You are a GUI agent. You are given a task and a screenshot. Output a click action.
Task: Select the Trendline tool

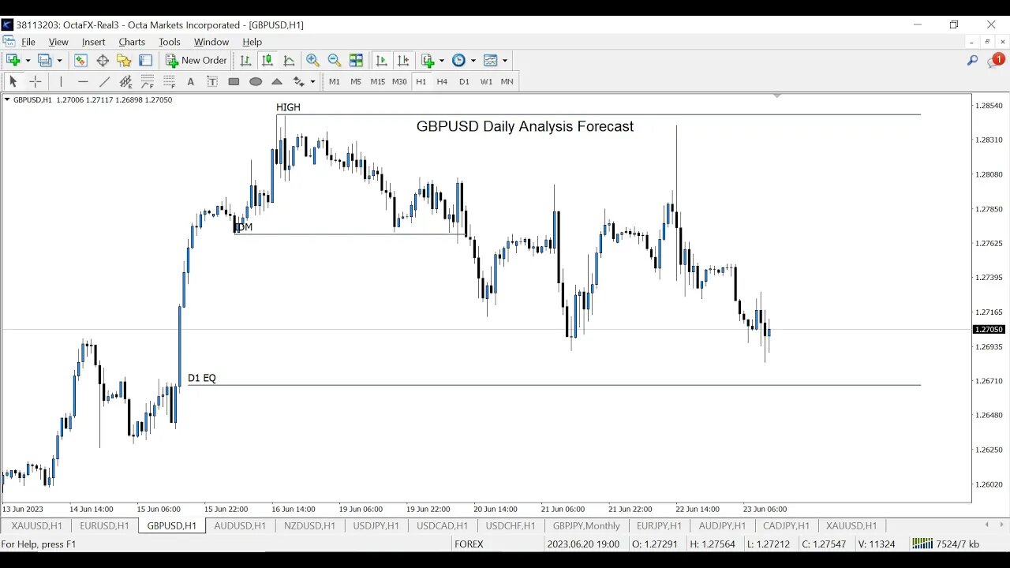[x=104, y=81]
